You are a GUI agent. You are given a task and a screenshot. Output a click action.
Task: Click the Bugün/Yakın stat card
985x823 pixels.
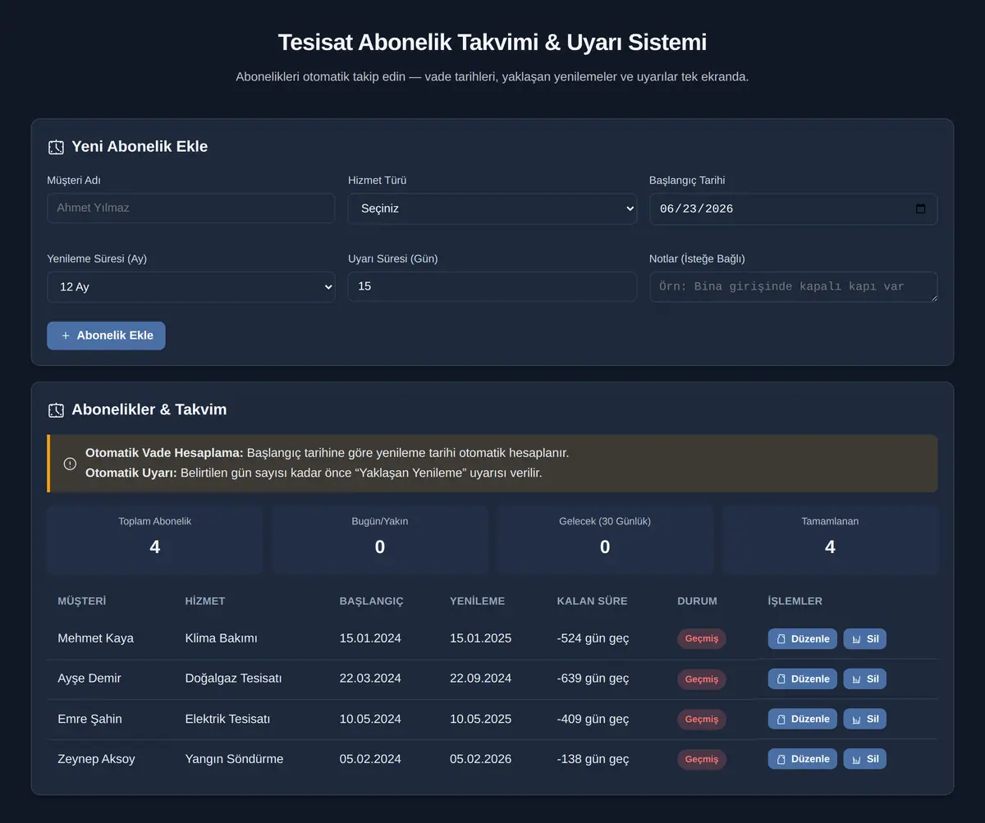pos(380,539)
